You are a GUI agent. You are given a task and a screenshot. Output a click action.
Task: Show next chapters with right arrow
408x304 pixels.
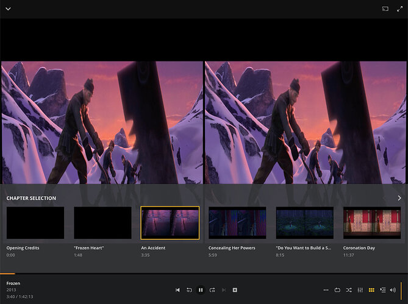pos(399,198)
